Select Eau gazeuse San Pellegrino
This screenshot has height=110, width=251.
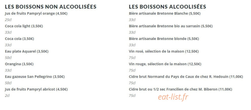[x=35, y=77]
